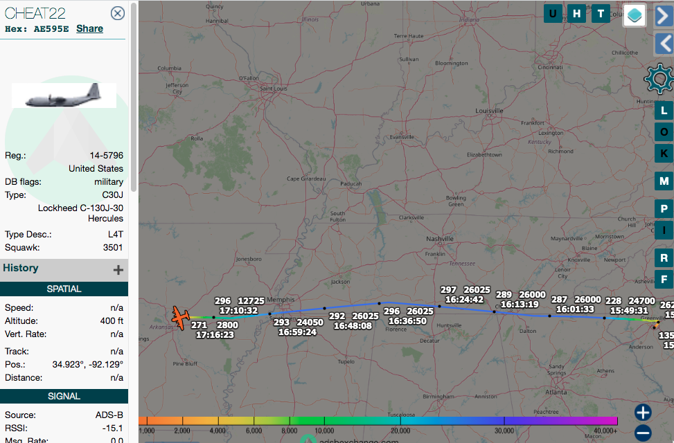Screen dimensions: 674x443
Task: Click the squawk code 3501
Action: 113,248
